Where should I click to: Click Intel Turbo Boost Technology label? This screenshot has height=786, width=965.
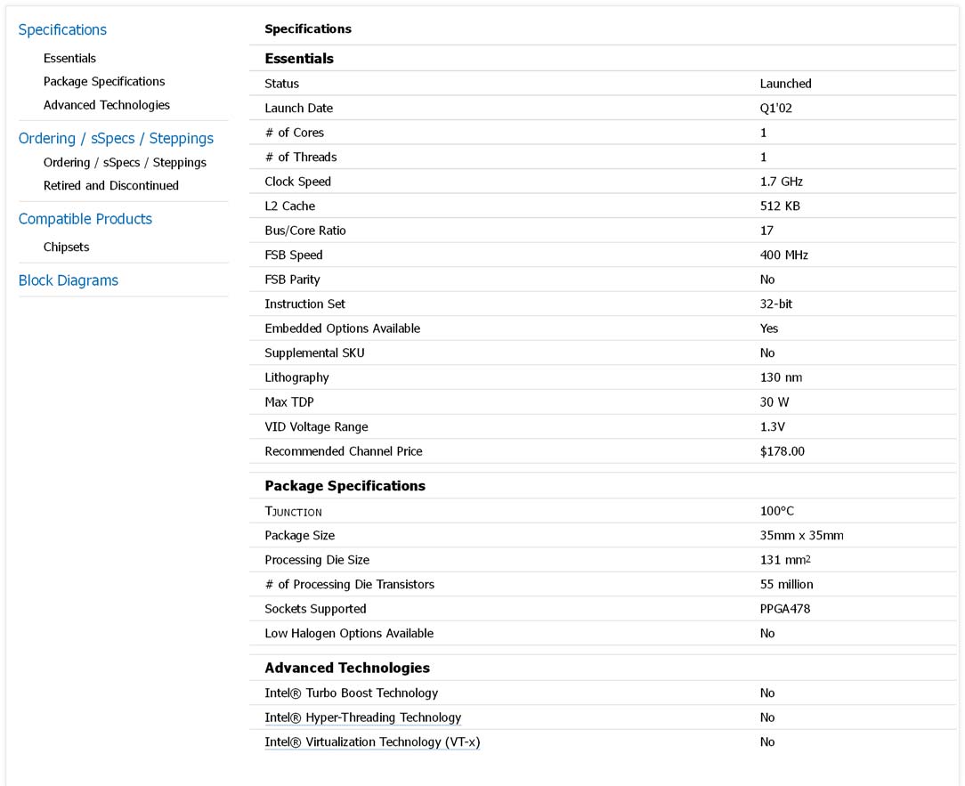[351, 693]
